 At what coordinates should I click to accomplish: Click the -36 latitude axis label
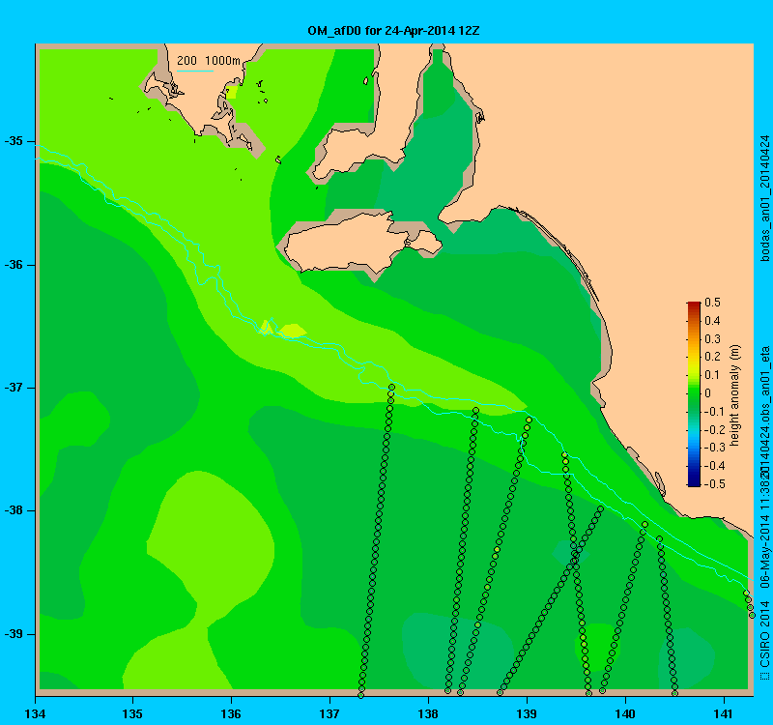[x=14, y=265]
